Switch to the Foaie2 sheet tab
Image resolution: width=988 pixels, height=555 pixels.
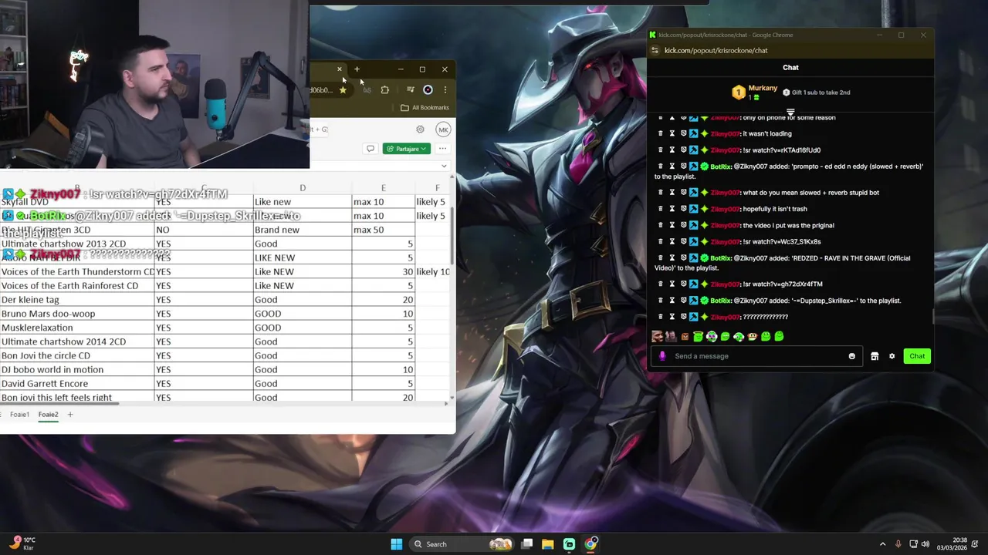[48, 415]
